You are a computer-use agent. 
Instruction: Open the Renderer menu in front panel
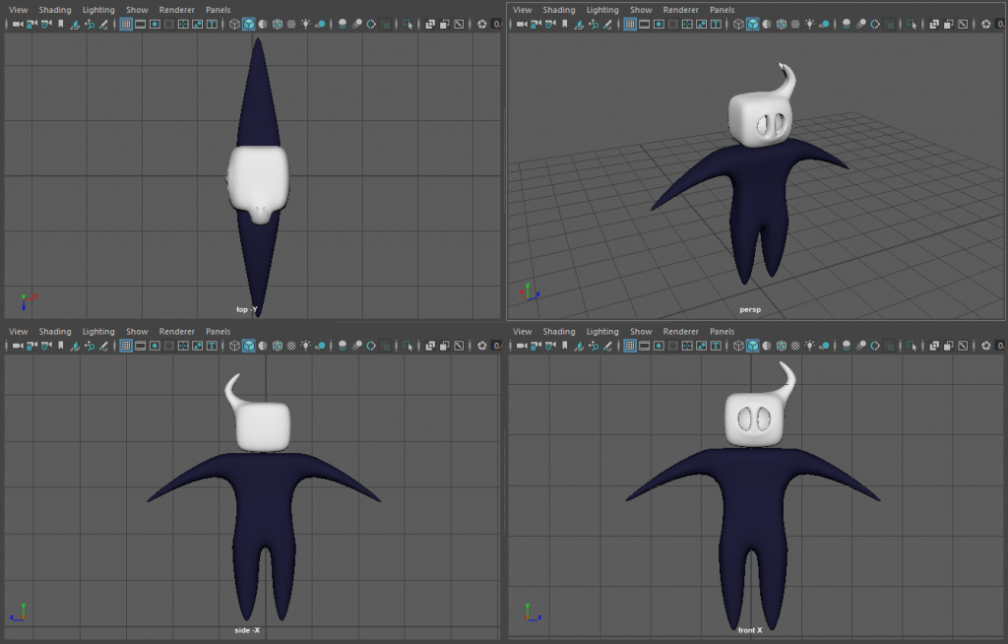681,332
